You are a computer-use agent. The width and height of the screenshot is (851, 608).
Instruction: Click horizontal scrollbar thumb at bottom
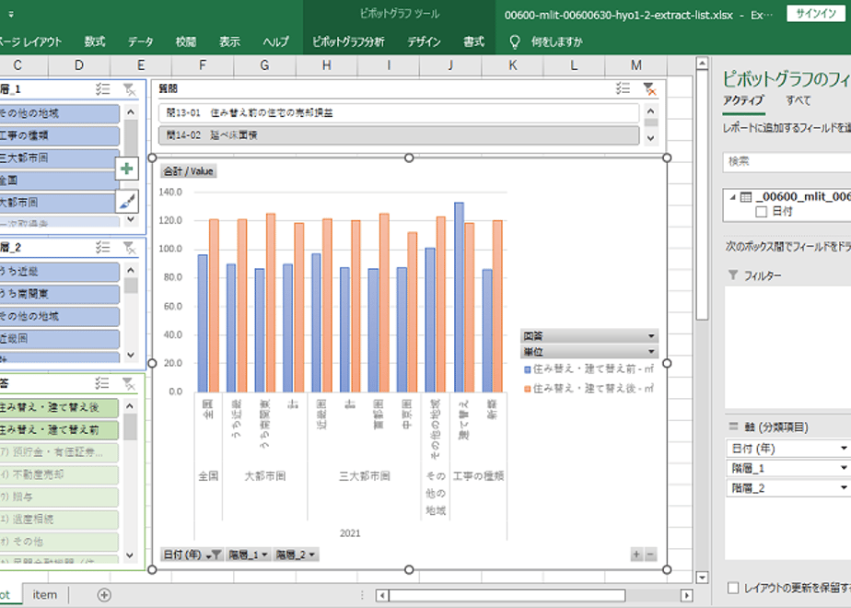[x=507, y=595]
